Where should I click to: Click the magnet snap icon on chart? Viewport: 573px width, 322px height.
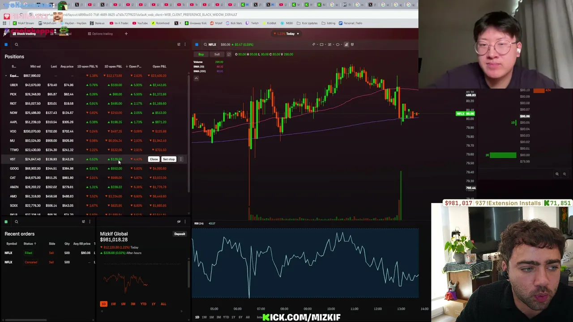[x=352, y=44]
